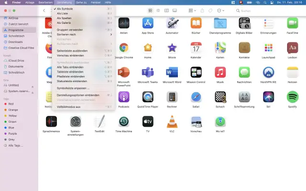Viewport: 306px width, 191px height.
Task: Select the Microsoft Word app
Action: [x=172, y=72]
